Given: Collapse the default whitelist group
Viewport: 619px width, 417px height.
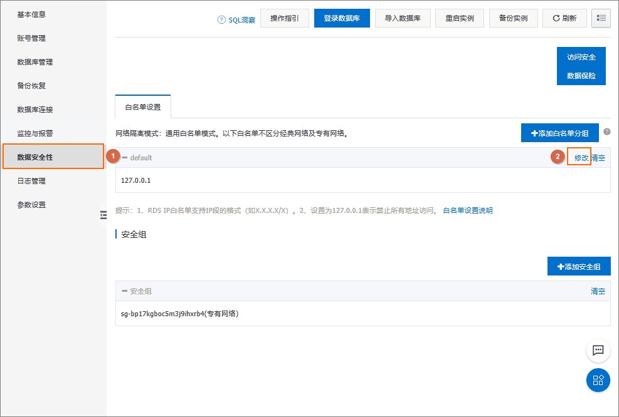Looking at the screenshot, I should (125, 158).
